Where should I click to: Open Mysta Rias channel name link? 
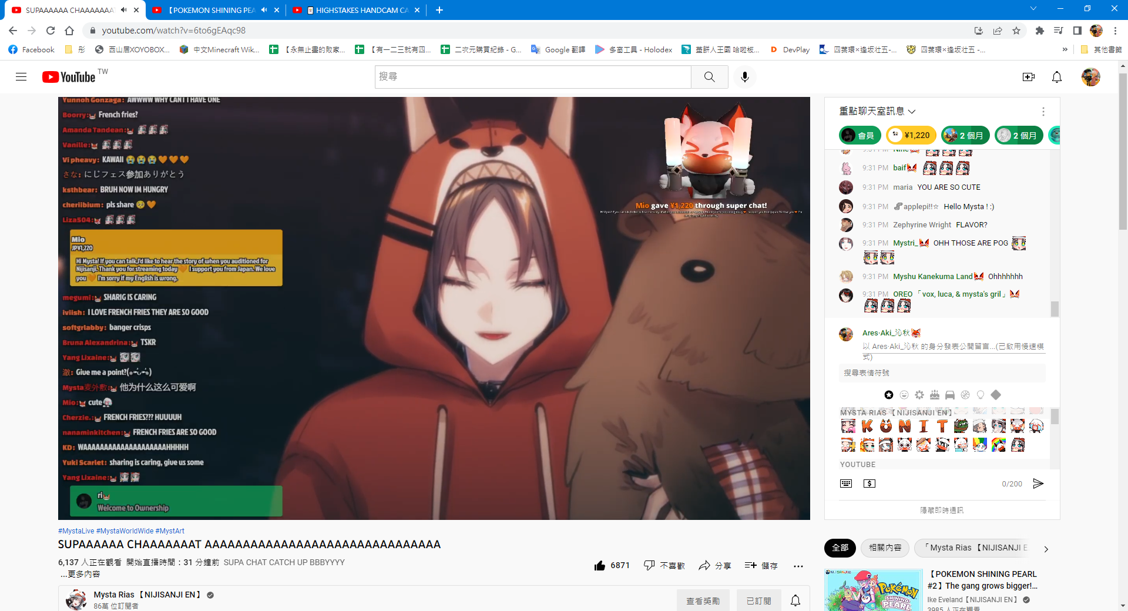point(147,595)
